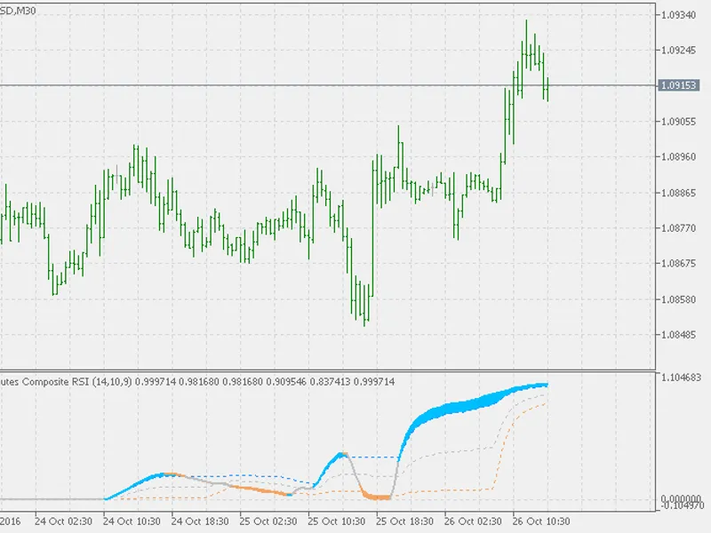Viewport: 711px width, 533px height.
Task: Click the 24 Oct 18:30 time label
Action: click(200, 521)
